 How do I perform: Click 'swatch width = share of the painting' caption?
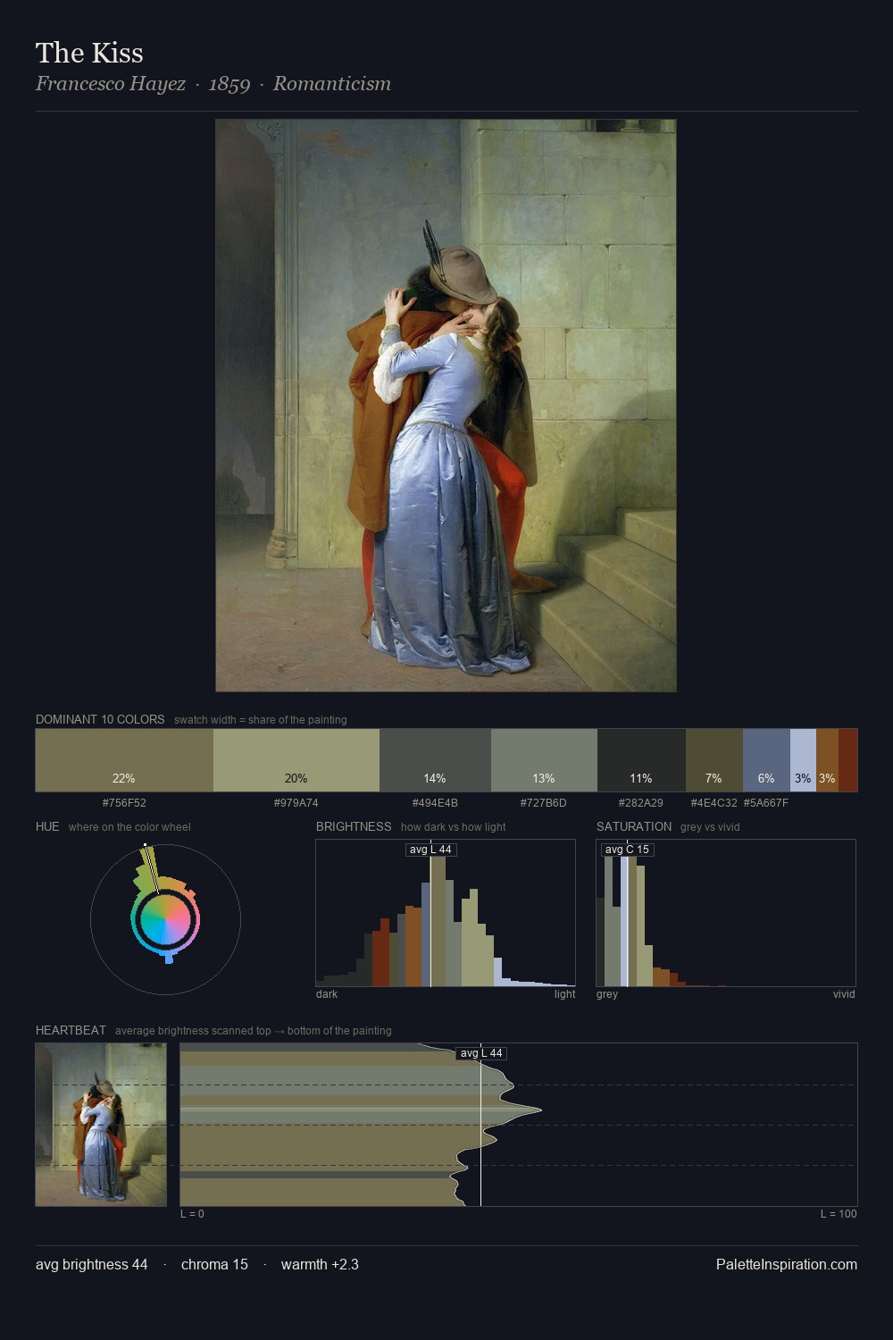261,720
